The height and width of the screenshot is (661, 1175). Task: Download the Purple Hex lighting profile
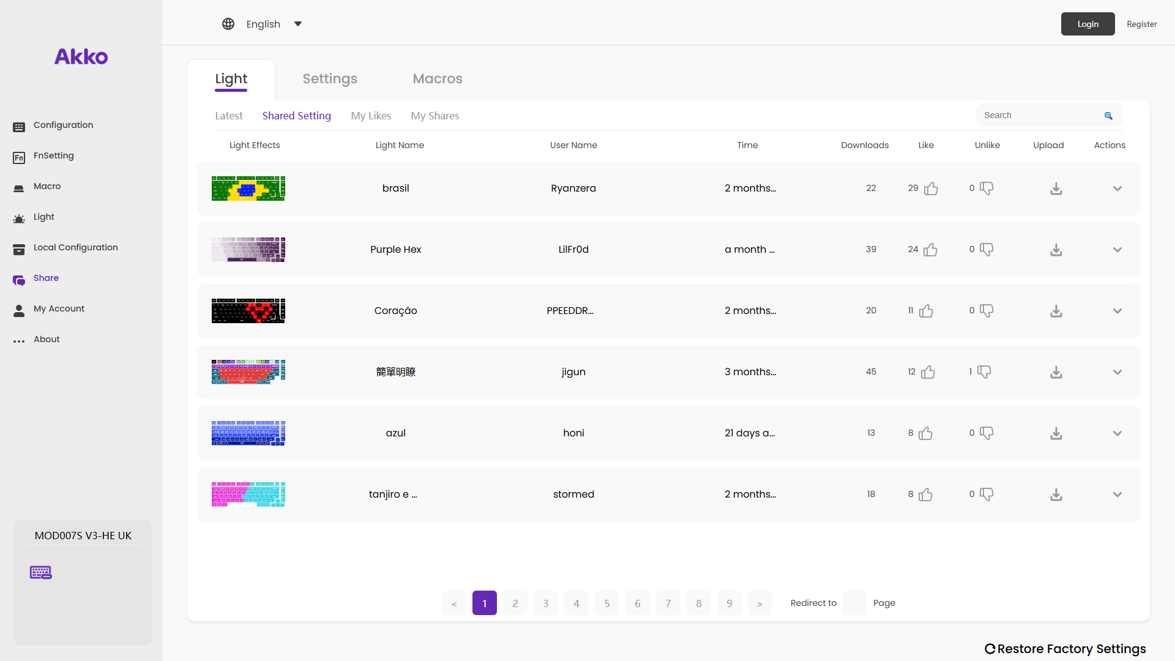pyautogui.click(x=1056, y=250)
